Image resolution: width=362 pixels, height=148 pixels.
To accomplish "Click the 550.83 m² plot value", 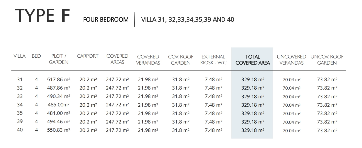I will (x=59, y=130).
